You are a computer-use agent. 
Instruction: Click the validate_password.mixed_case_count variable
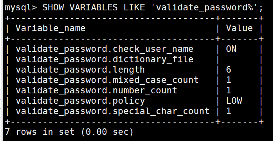pyautogui.click(x=107, y=80)
